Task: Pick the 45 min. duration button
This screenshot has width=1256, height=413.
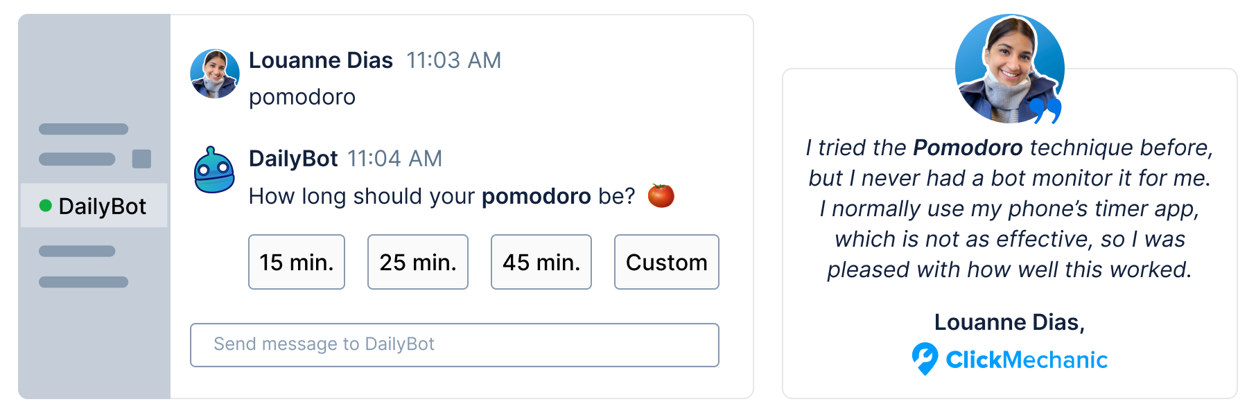Action: [541, 262]
